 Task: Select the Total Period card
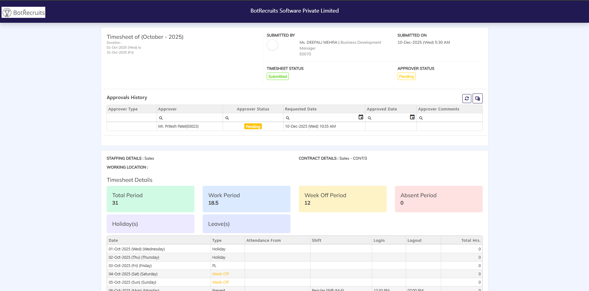pyautogui.click(x=150, y=199)
